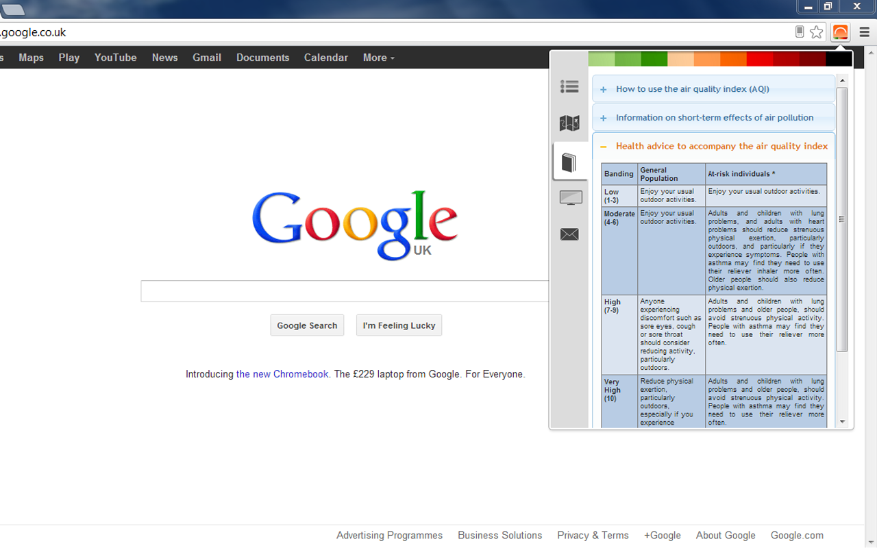Open Business Solutions footer link
Viewport: 877px width, 548px height.
[x=499, y=536]
